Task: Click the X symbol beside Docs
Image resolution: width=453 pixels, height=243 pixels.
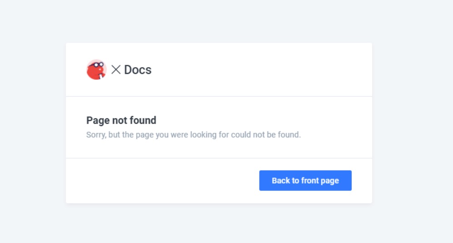Action: coord(116,69)
